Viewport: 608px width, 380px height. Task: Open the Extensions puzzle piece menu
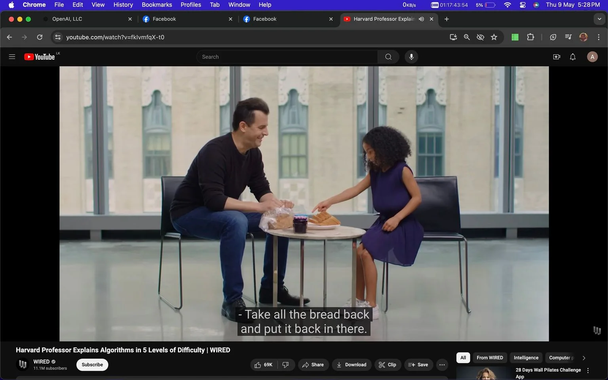530,37
